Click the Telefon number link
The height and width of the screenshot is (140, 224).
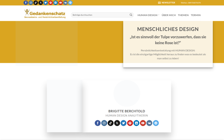tap(191, 3)
